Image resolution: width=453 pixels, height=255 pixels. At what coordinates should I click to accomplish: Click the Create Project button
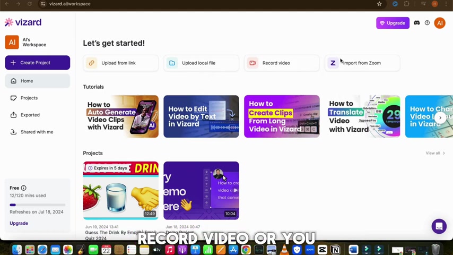click(x=38, y=63)
